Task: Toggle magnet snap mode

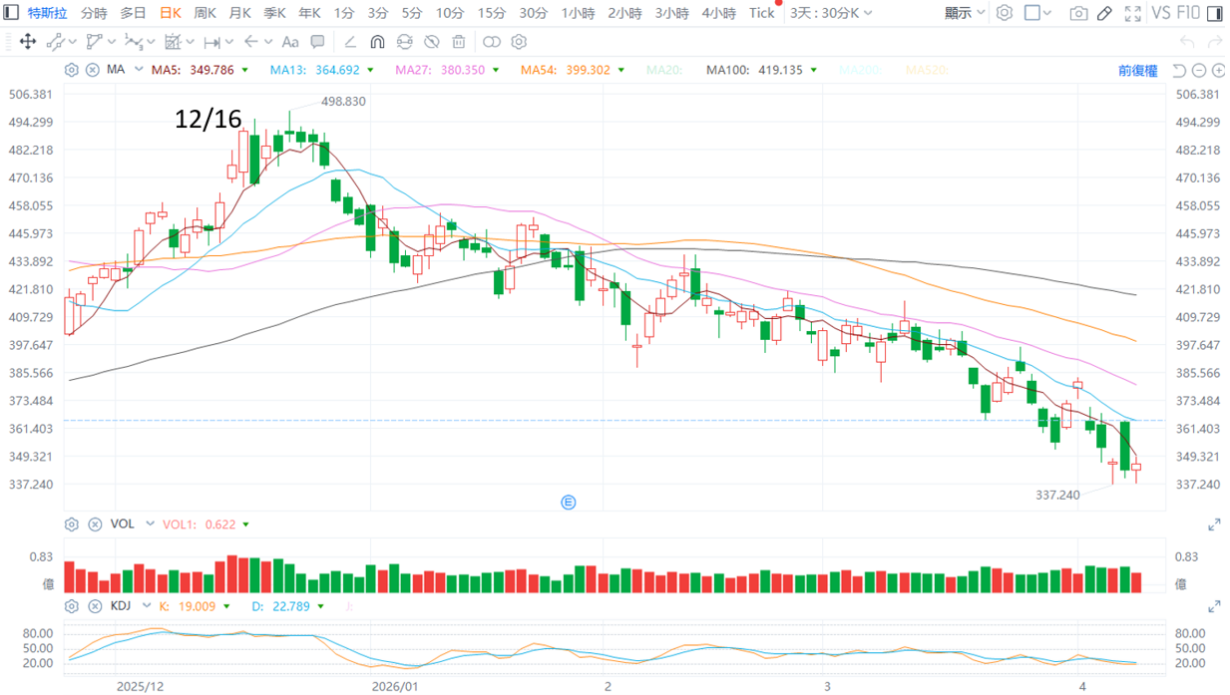Action: click(377, 42)
